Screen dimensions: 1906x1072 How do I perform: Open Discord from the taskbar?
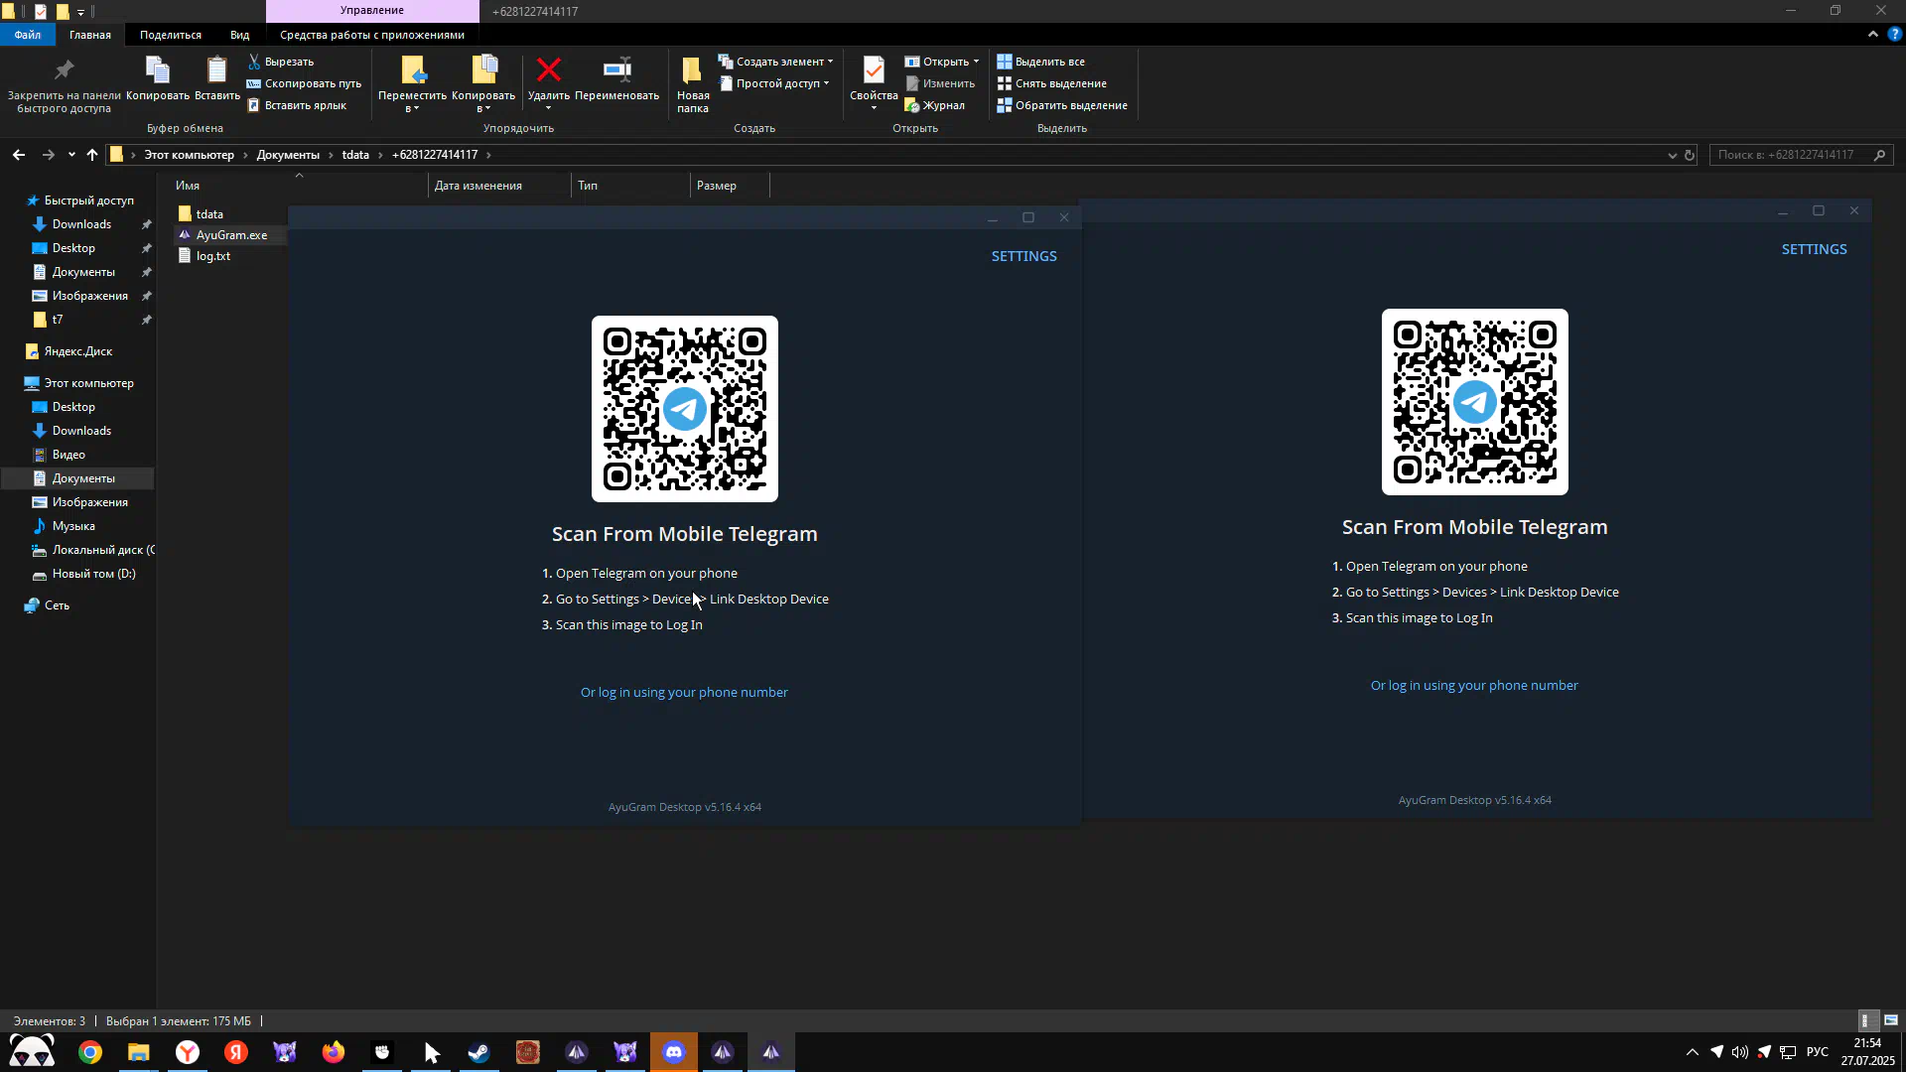click(x=674, y=1052)
